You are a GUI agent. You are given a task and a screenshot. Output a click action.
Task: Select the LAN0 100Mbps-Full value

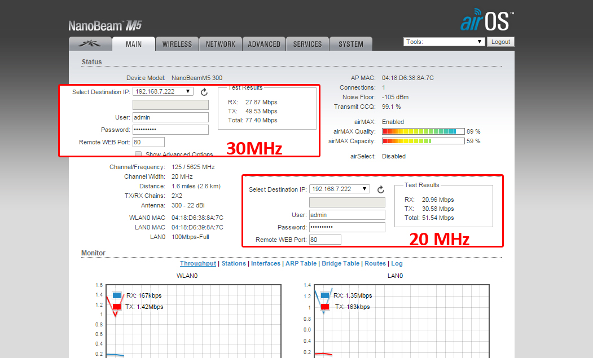[190, 237]
